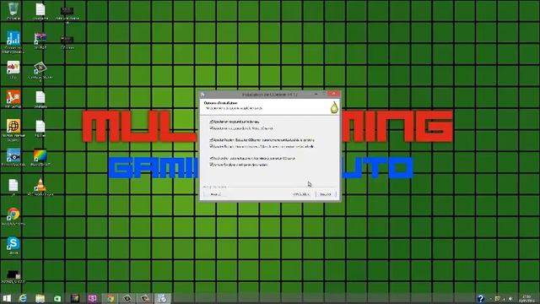Click the pear logo in the installer header
This screenshot has width=540, height=304.
pos(334,107)
